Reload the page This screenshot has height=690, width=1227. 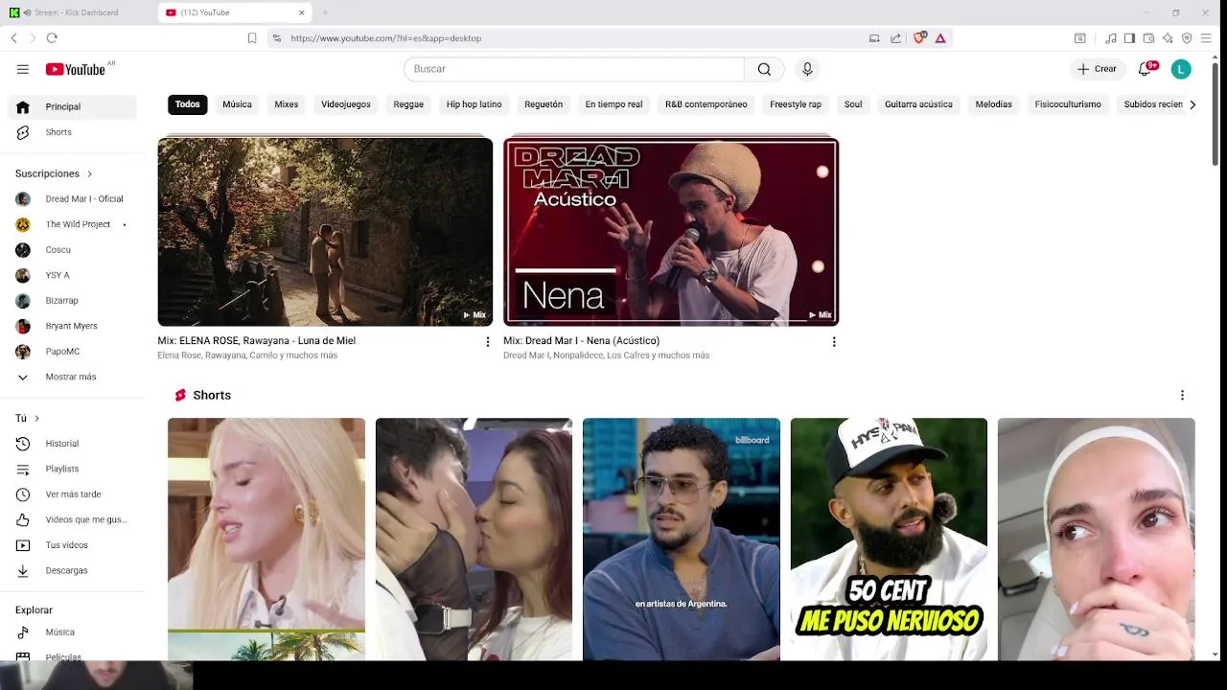tap(52, 38)
